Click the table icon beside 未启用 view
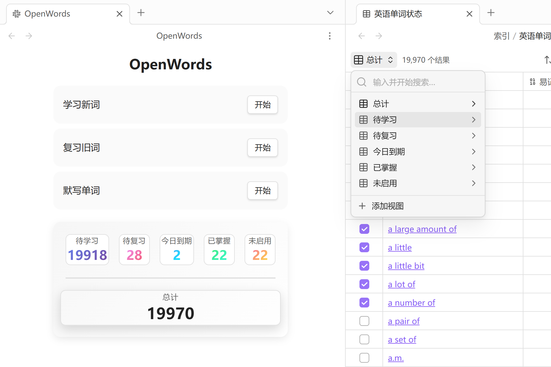The image size is (551, 367). coord(363,183)
